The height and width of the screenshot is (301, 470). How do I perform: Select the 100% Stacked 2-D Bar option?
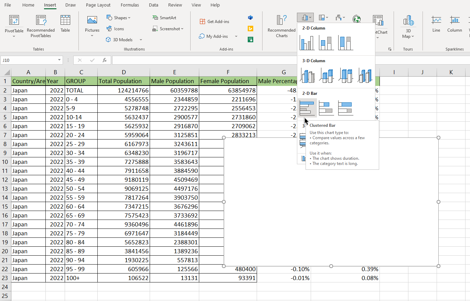pyautogui.click(x=345, y=108)
